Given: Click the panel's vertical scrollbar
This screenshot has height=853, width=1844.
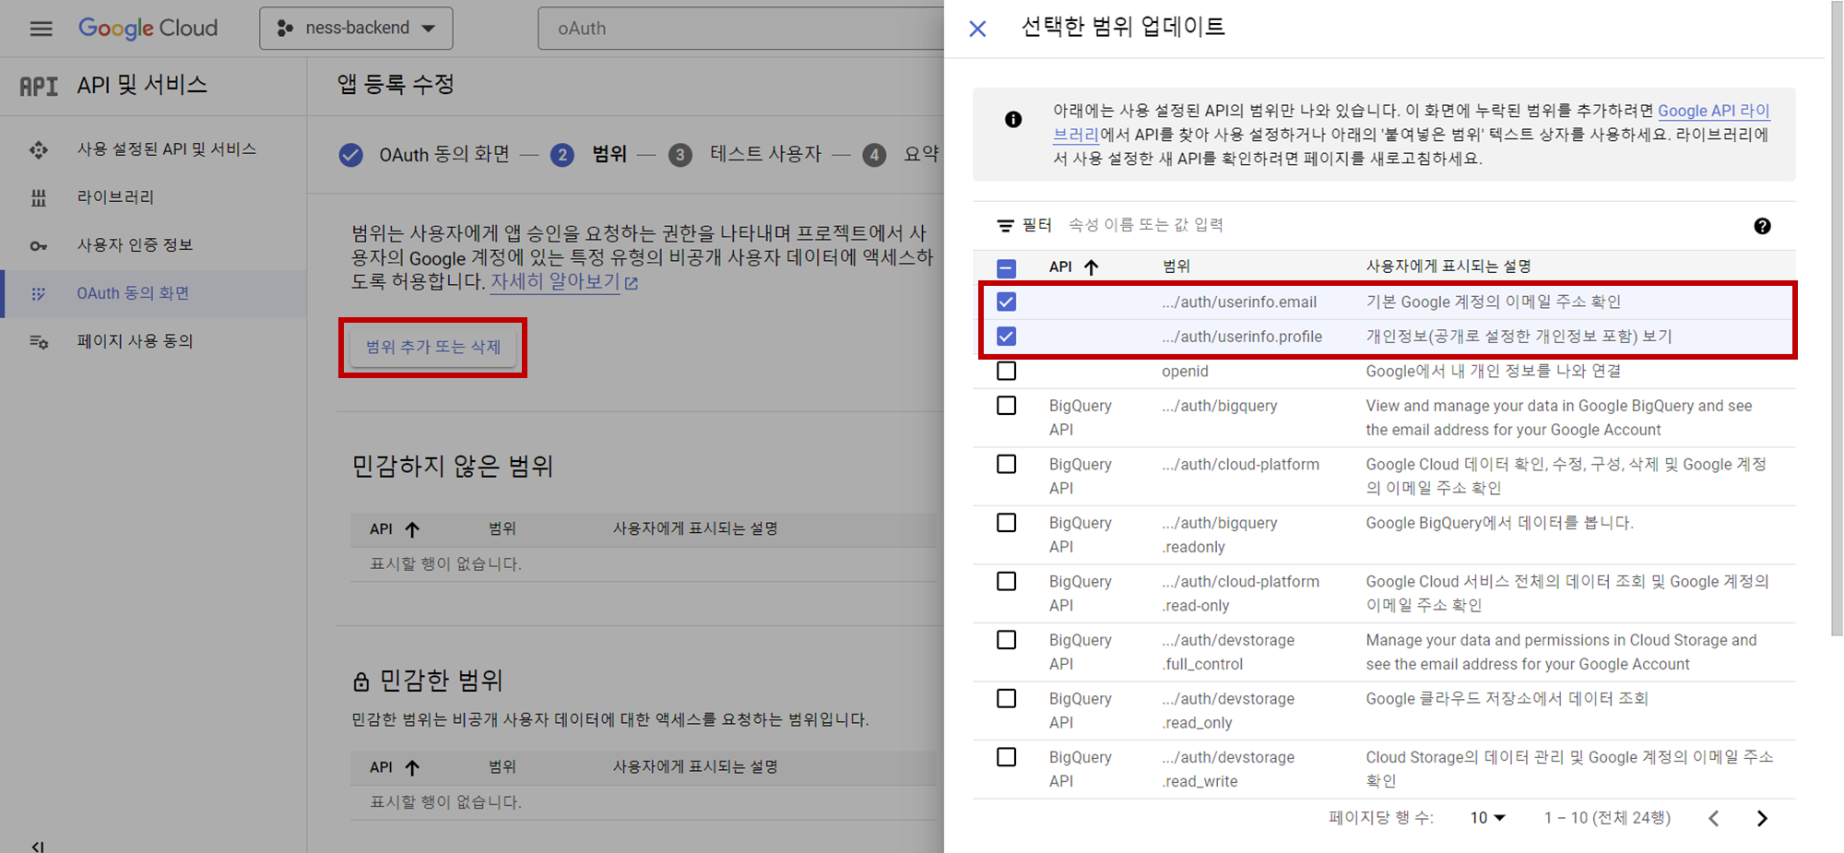Looking at the screenshot, I should coord(1837,318).
